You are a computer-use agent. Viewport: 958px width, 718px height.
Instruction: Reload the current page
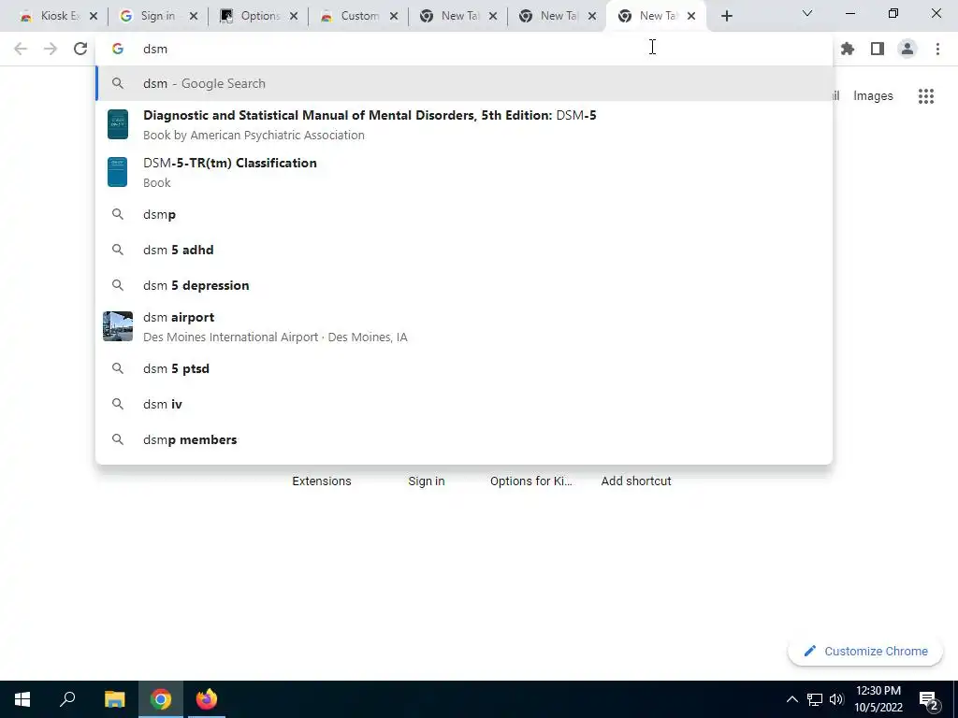[x=80, y=49]
